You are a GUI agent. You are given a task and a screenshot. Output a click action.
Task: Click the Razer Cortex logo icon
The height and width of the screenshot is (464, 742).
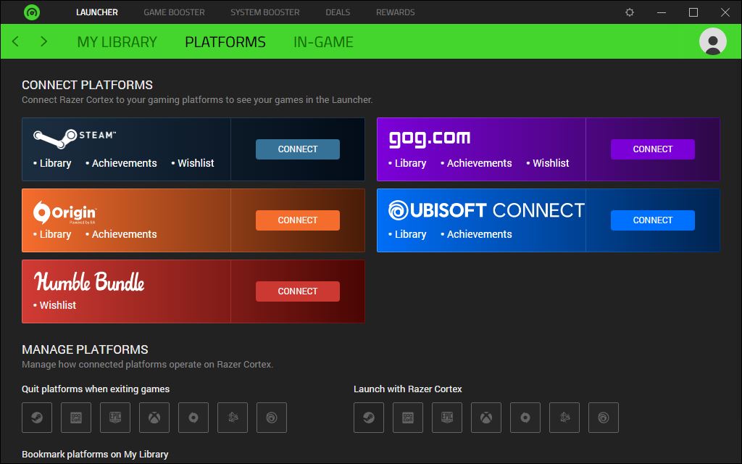tap(32, 12)
